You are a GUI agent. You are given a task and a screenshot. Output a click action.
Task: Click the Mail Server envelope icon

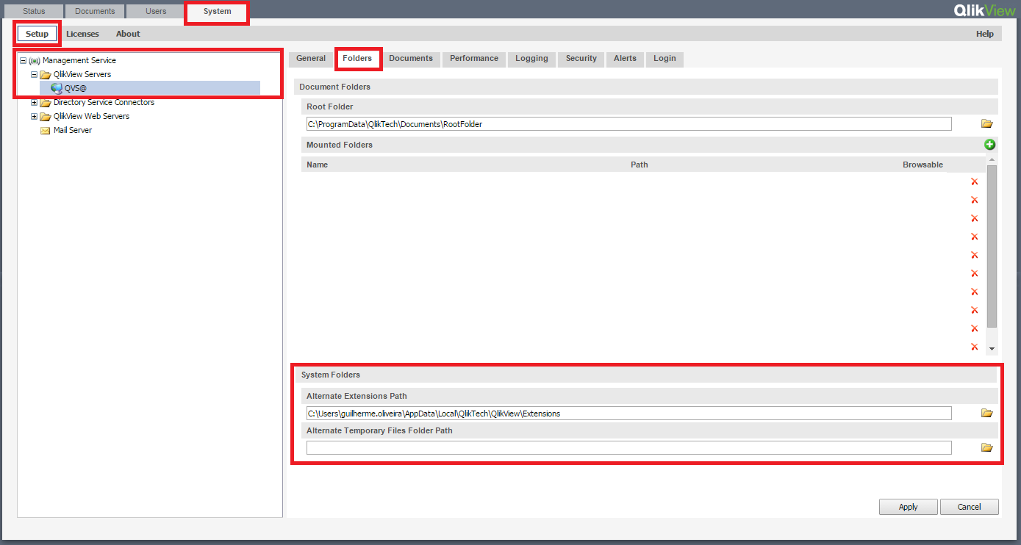pos(45,131)
